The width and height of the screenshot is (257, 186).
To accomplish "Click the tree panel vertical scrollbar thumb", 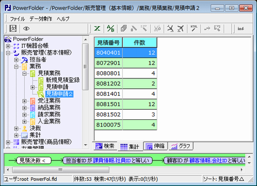I will coord(85,67).
